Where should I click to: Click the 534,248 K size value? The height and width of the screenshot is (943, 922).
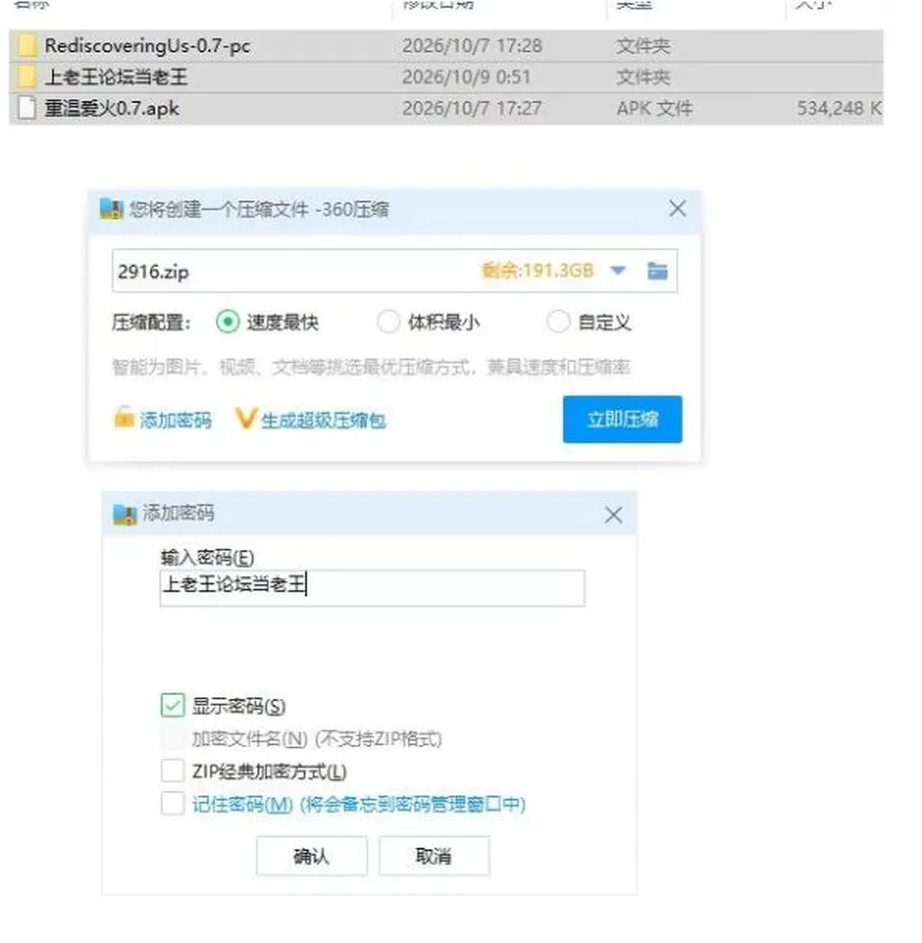tap(839, 109)
